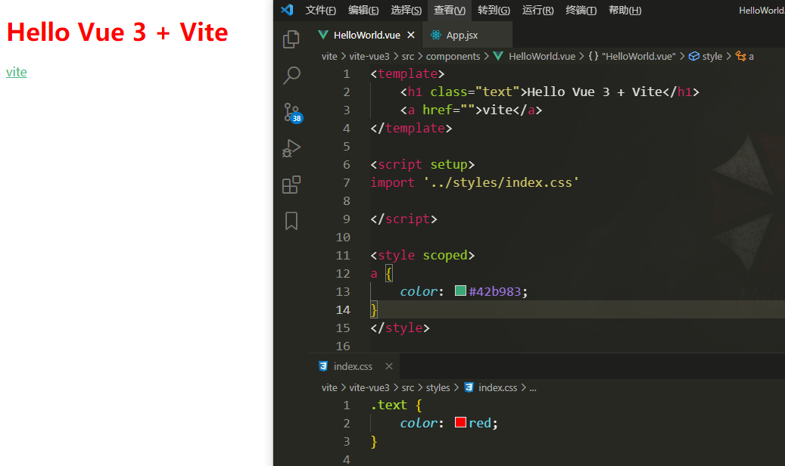Click 'HelloWorld.vue' file breadcrumb segment
Image resolution: width=785 pixels, height=466 pixels.
tap(542, 56)
